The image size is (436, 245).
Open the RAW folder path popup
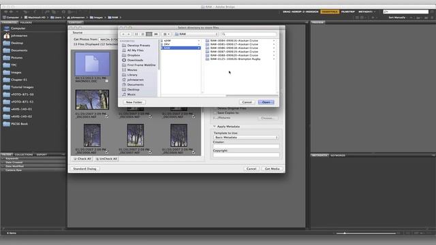coord(196,34)
